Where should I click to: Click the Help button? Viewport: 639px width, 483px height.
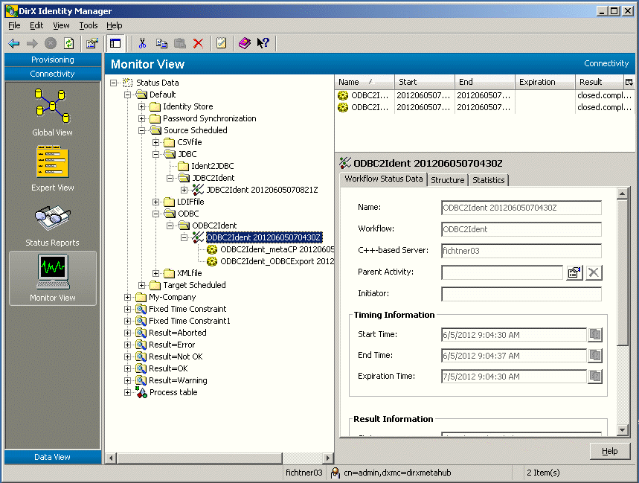(x=609, y=451)
